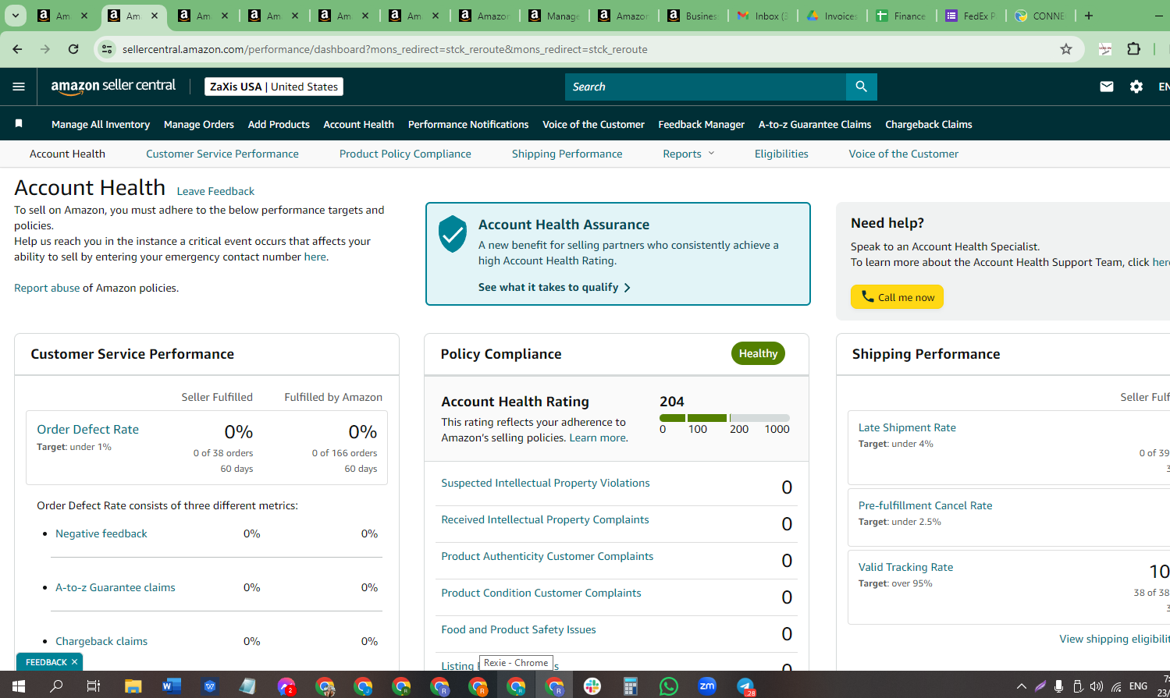Image resolution: width=1170 pixels, height=698 pixels.
Task: Go back to the previous page
Action: tap(17, 49)
